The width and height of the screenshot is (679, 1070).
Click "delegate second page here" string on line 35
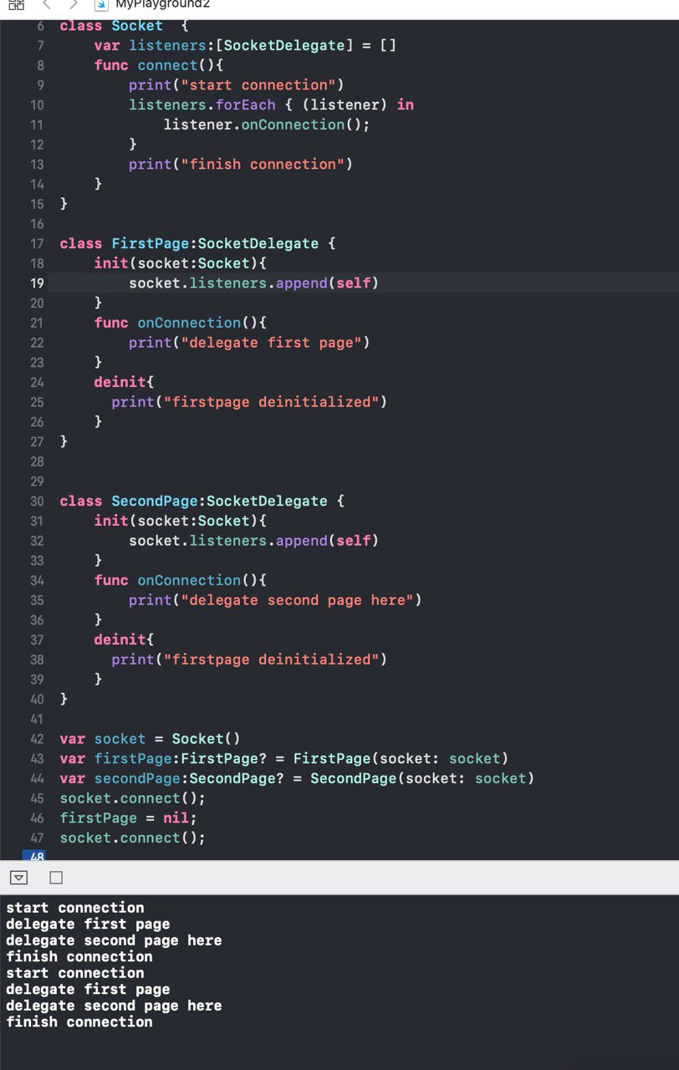point(297,600)
